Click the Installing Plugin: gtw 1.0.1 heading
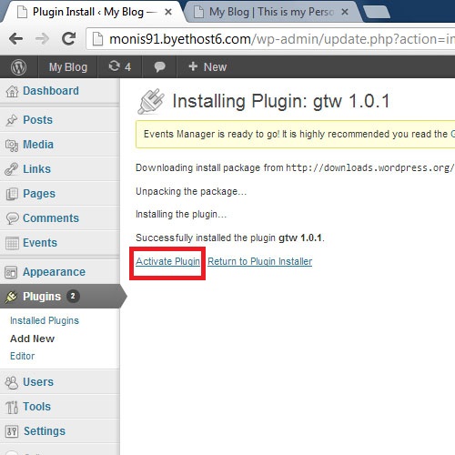This screenshot has height=455, width=455. (280, 101)
